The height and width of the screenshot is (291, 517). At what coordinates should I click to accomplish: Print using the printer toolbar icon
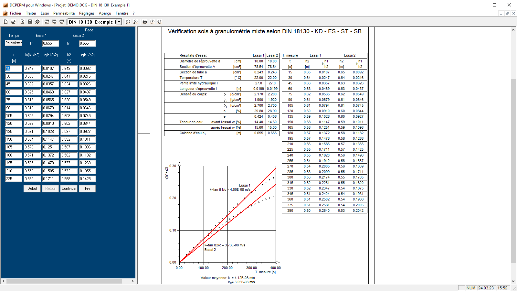(145, 22)
